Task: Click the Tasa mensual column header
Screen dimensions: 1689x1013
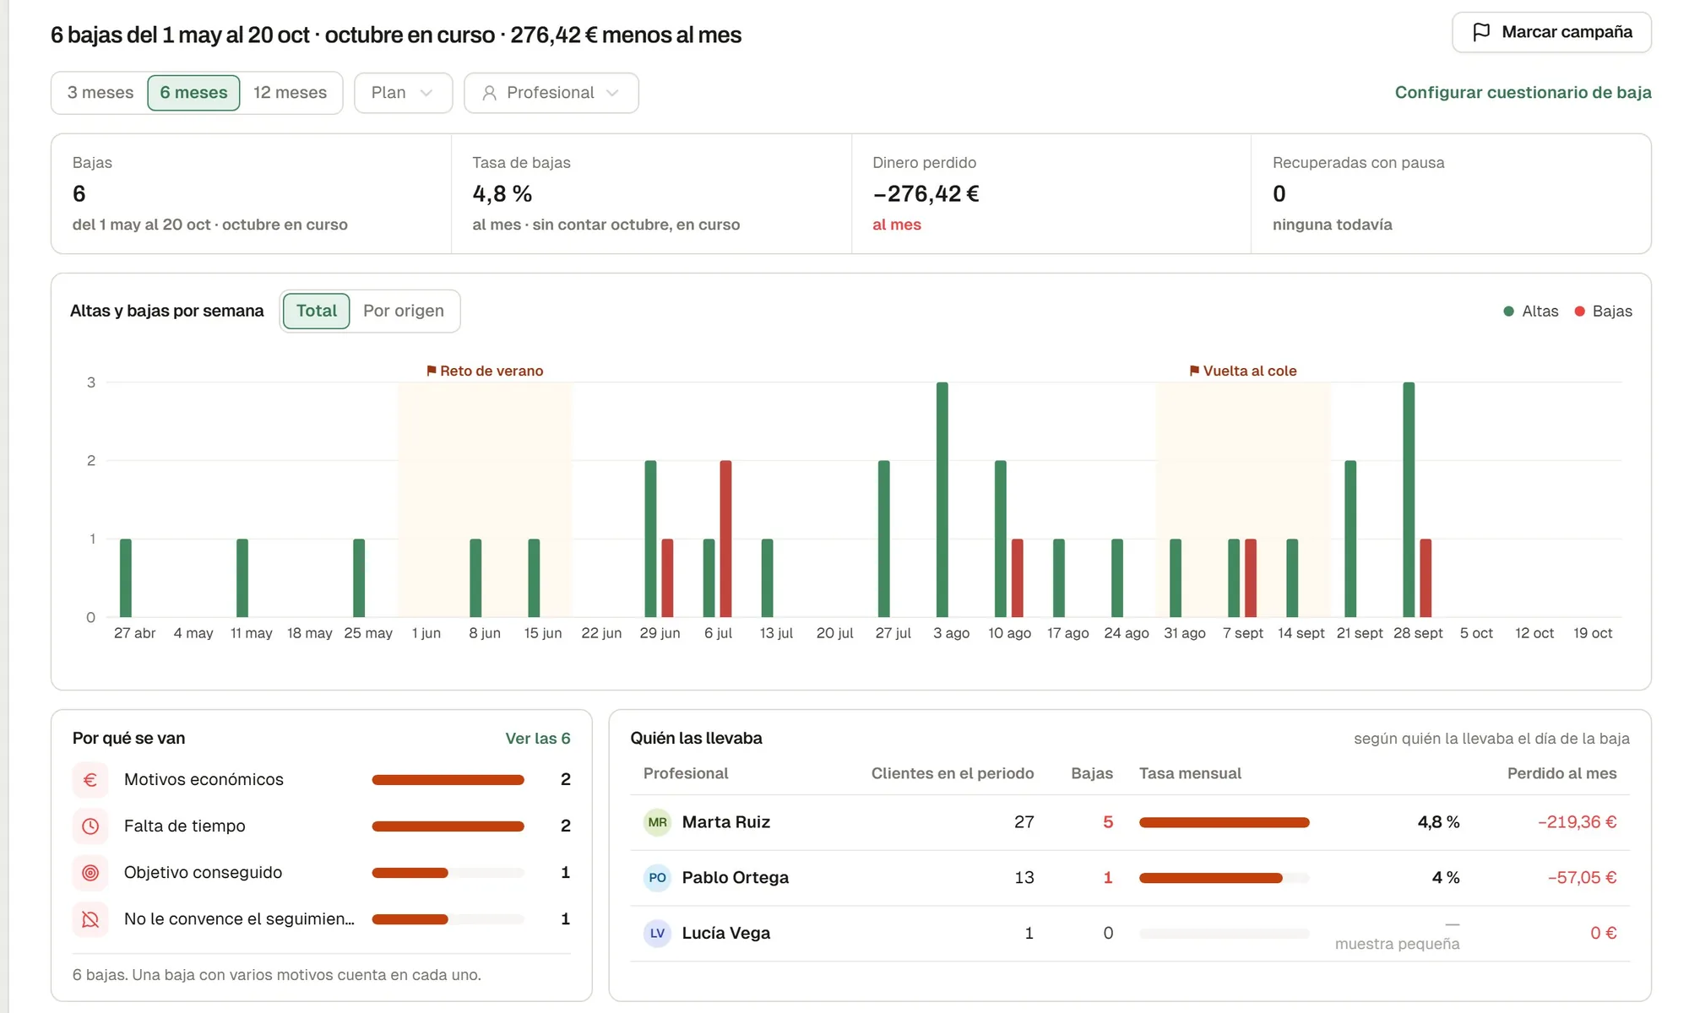Action: pos(1190,773)
